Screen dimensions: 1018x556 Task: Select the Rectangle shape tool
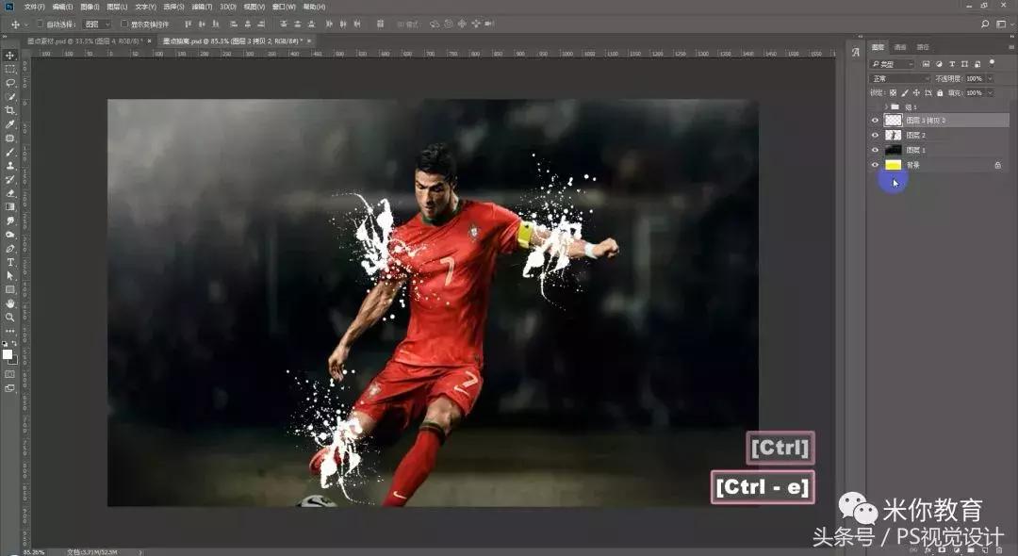tap(9, 289)
